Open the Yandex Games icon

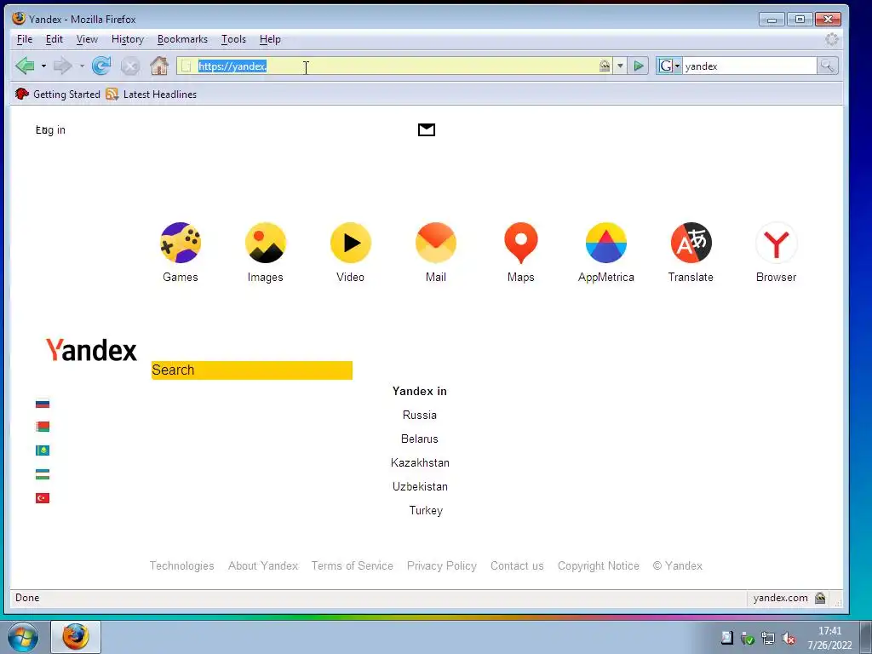181,243
